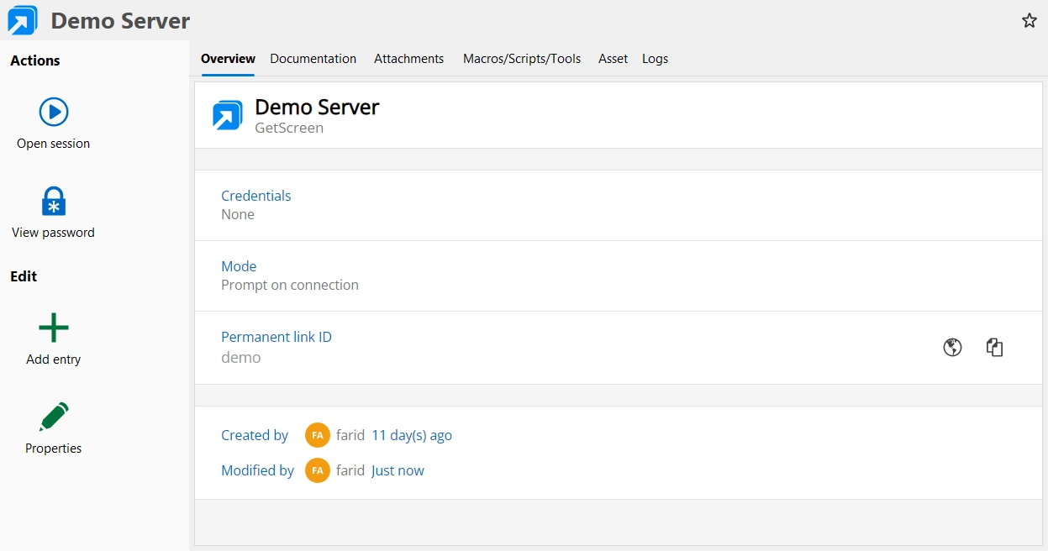Click the Open session play icon

pyautogui.click(x=54, y=112)
